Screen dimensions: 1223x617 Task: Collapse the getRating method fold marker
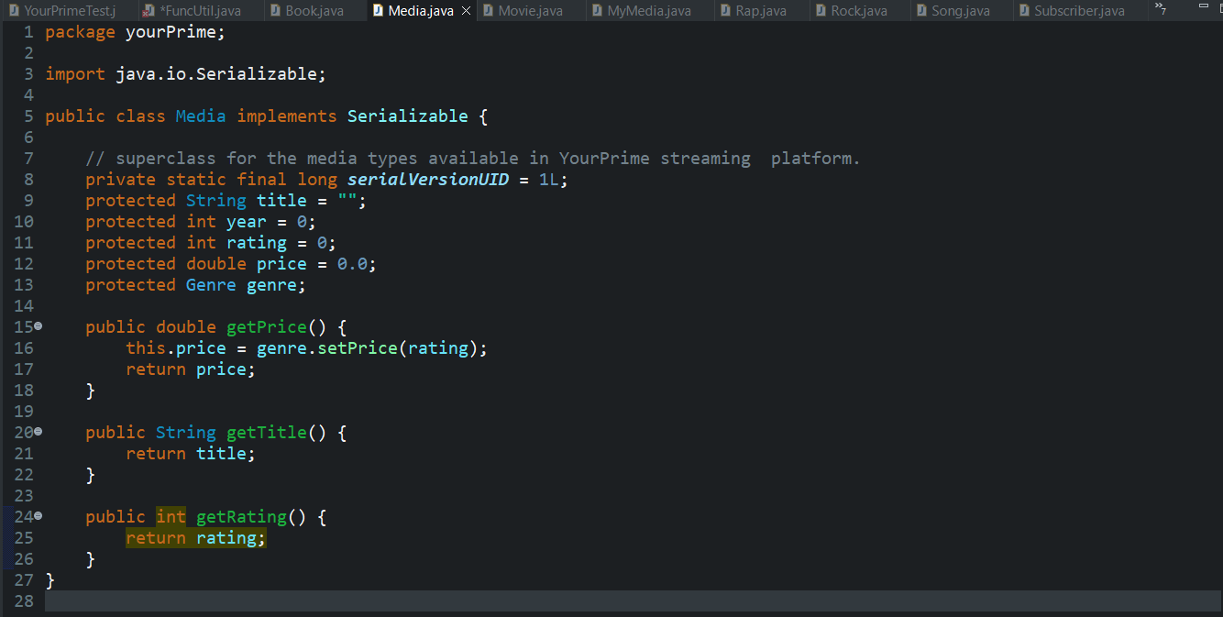39,515
